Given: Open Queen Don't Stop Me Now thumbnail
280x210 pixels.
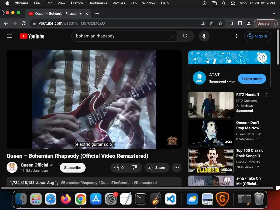Looking at the screenshot, I should click(211, 133).
